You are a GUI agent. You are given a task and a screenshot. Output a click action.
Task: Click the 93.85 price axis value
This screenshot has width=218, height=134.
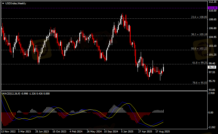tap(213, 90)
